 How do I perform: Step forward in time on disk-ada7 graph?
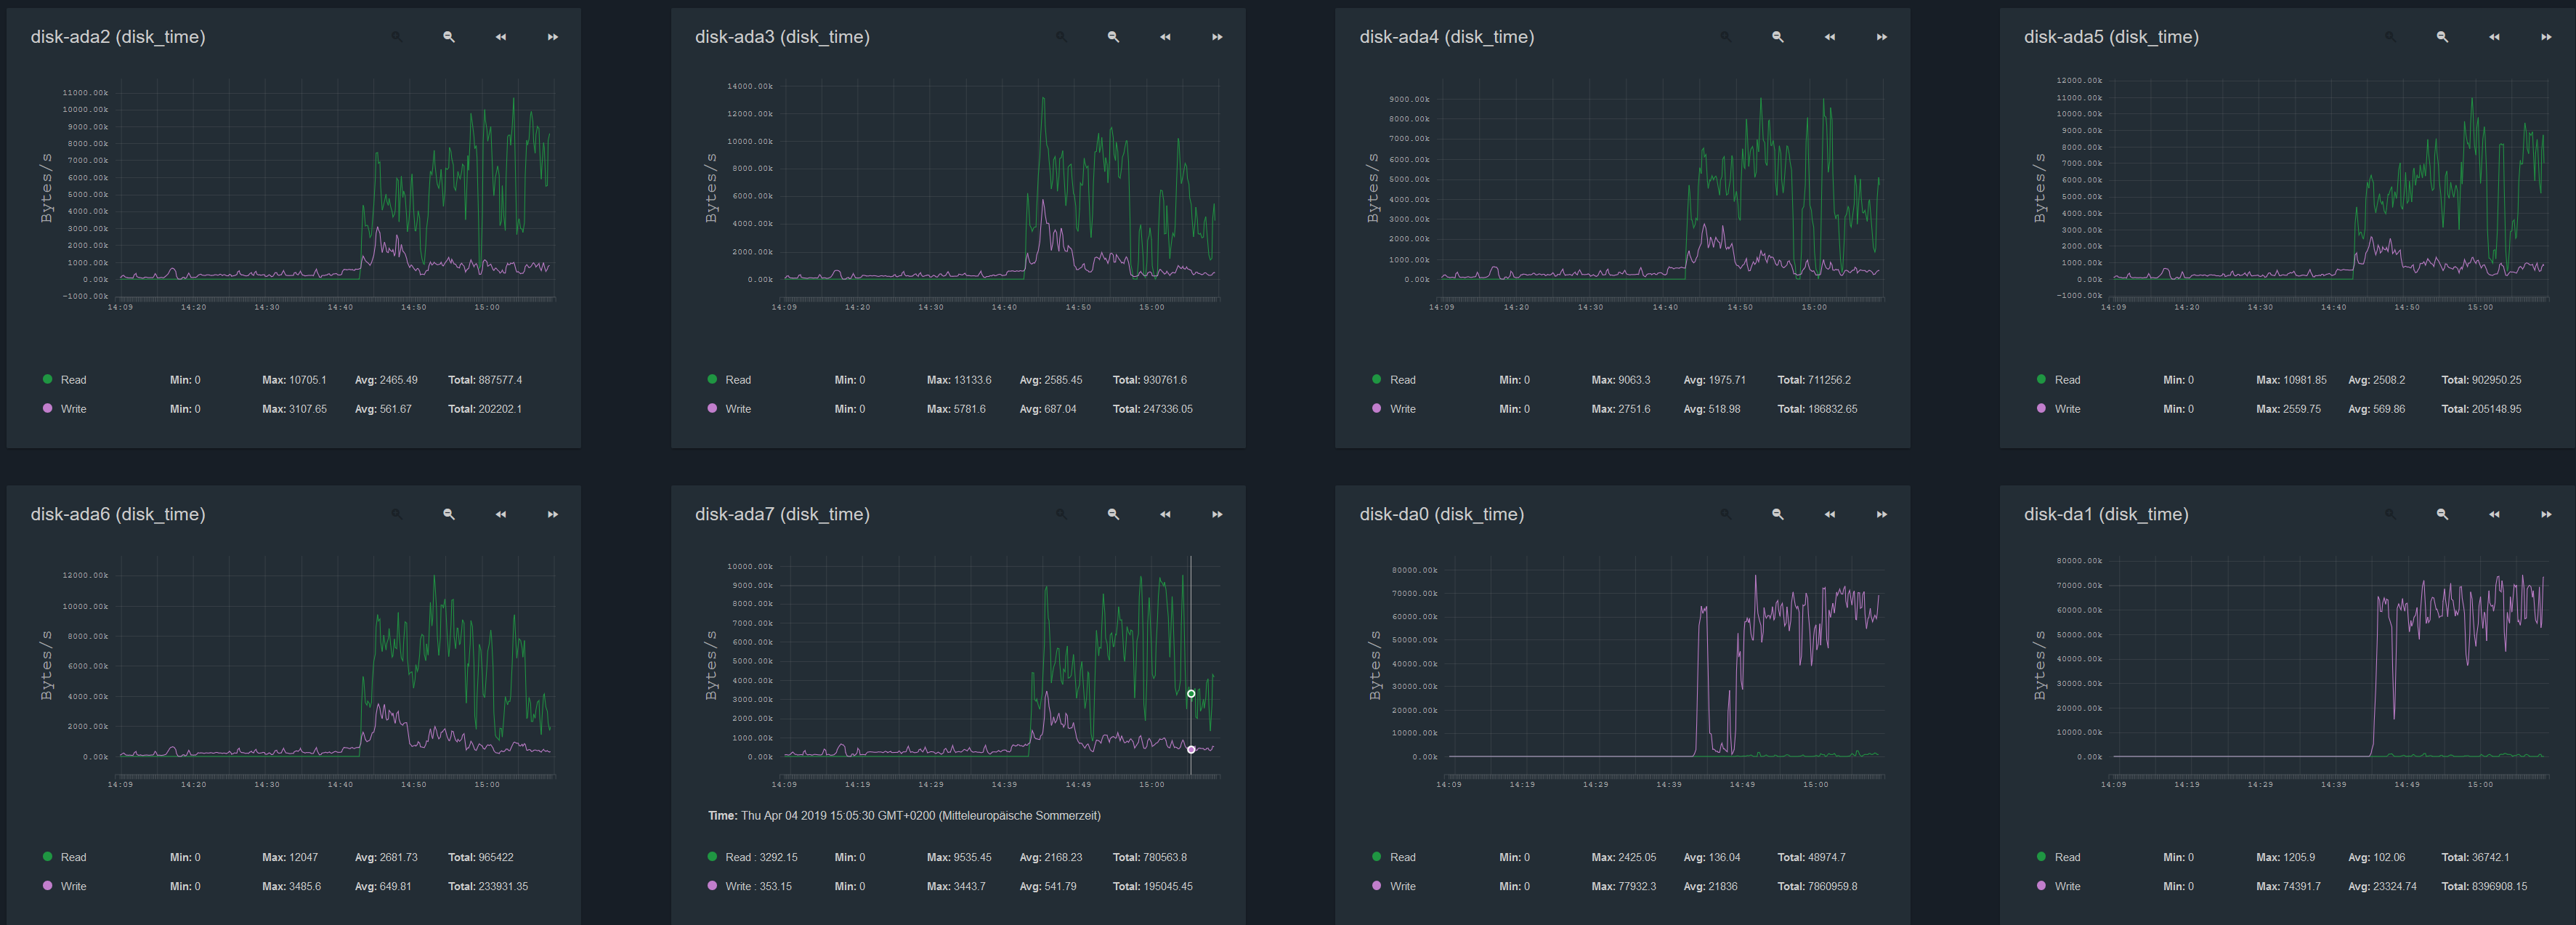tap(1217, 514)
